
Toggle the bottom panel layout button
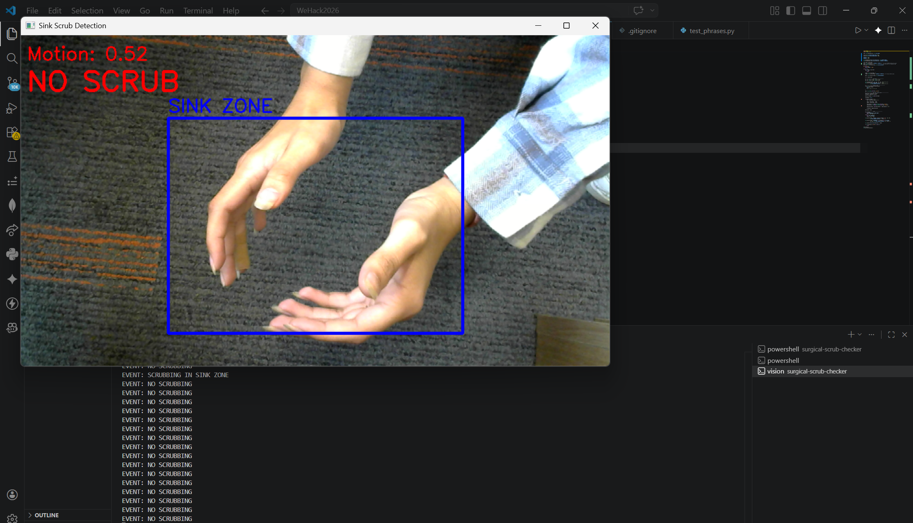pos(806,11)
